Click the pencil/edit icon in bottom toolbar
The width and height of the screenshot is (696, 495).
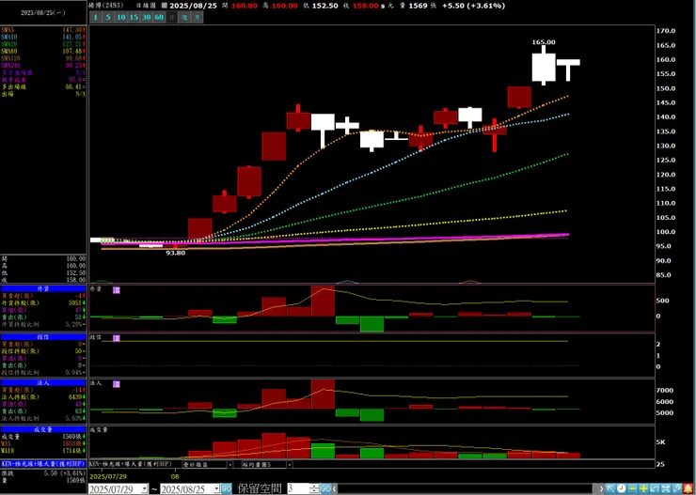(x=677, y=488)
